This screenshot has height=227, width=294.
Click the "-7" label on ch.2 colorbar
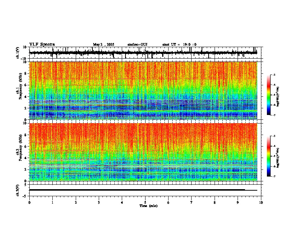[274, 176]
